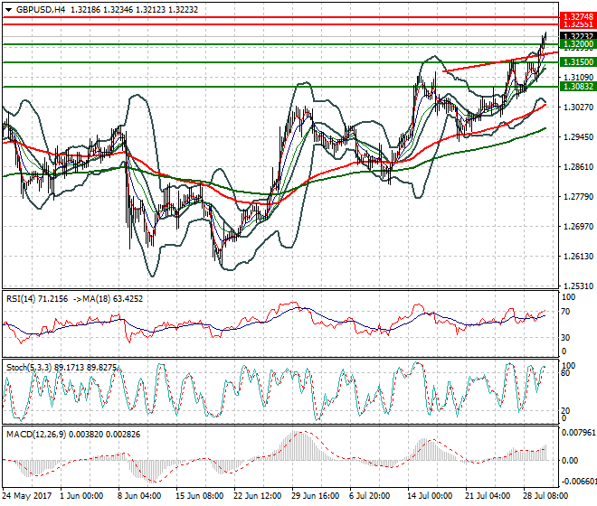Click the 1.26130 price scale value

coord(578,257)
